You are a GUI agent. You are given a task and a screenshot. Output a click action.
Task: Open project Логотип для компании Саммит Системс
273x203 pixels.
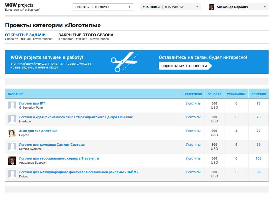pos(52,144)
